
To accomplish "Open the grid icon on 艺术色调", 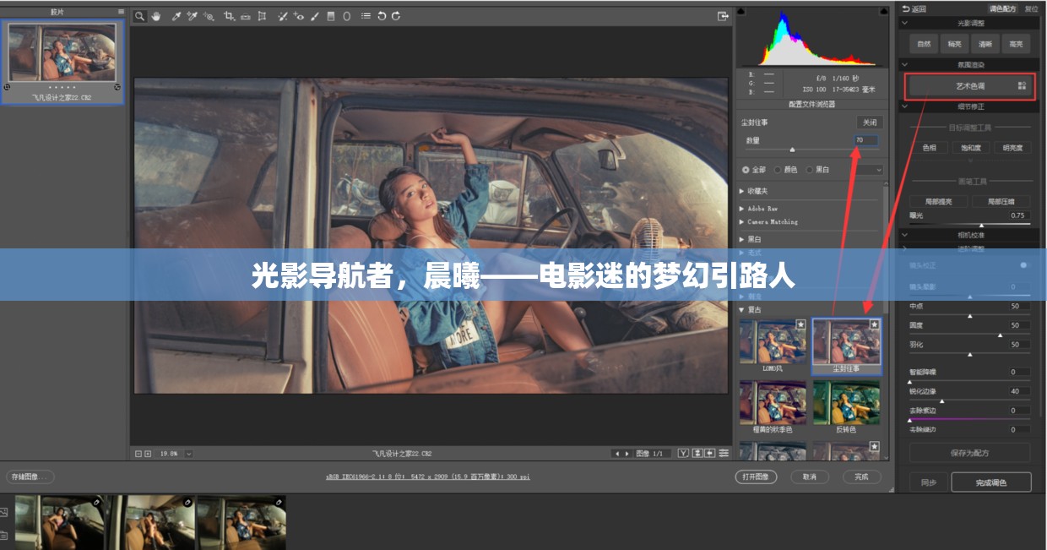I will tap(1023, 85).
